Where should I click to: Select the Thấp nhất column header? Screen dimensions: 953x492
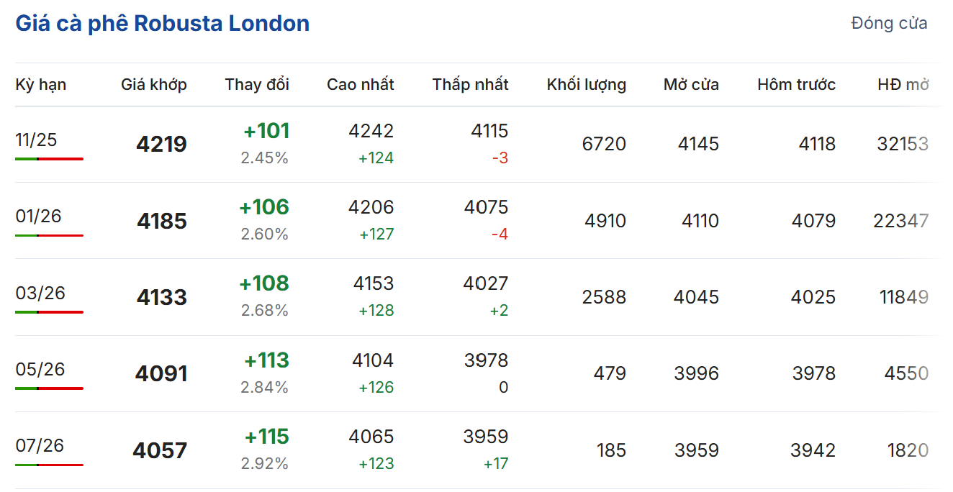click(470, 85)
